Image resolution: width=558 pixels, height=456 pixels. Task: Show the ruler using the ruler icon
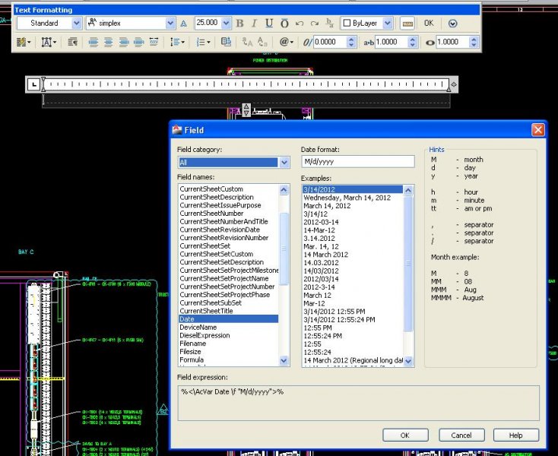pyautogui.click(x=407, y=24)
